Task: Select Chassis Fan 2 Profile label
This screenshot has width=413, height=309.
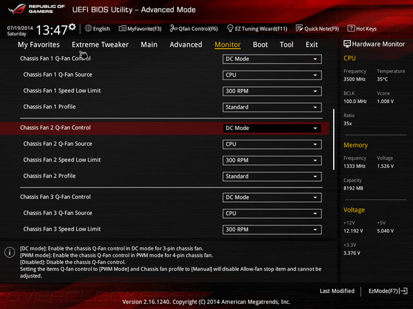Action: tap(49, 176)
